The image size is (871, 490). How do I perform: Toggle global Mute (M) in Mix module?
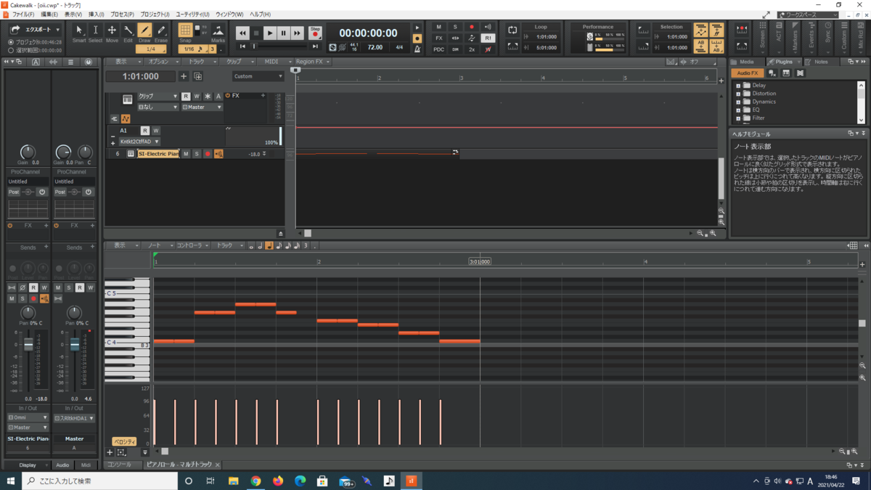tap(438, 27)
